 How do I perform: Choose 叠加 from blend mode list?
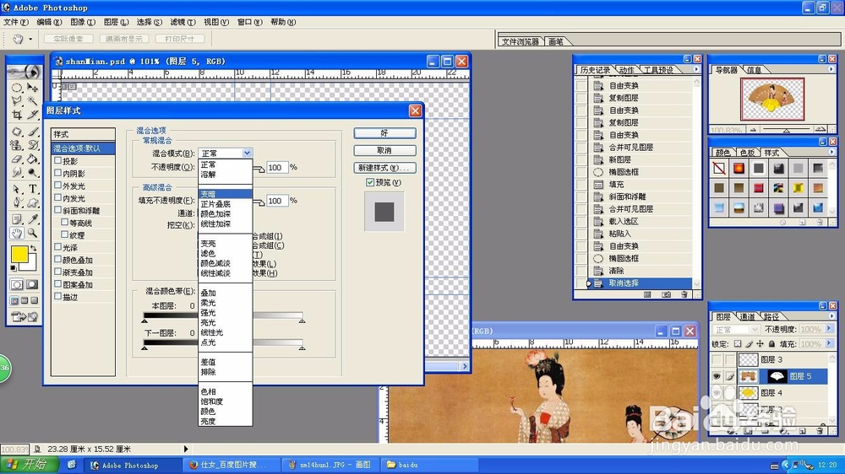pos(208,293)
